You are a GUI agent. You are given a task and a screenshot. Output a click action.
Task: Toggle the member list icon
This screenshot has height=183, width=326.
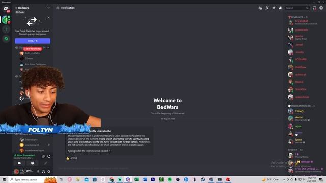pyautogui.click(x=280, y=8)
